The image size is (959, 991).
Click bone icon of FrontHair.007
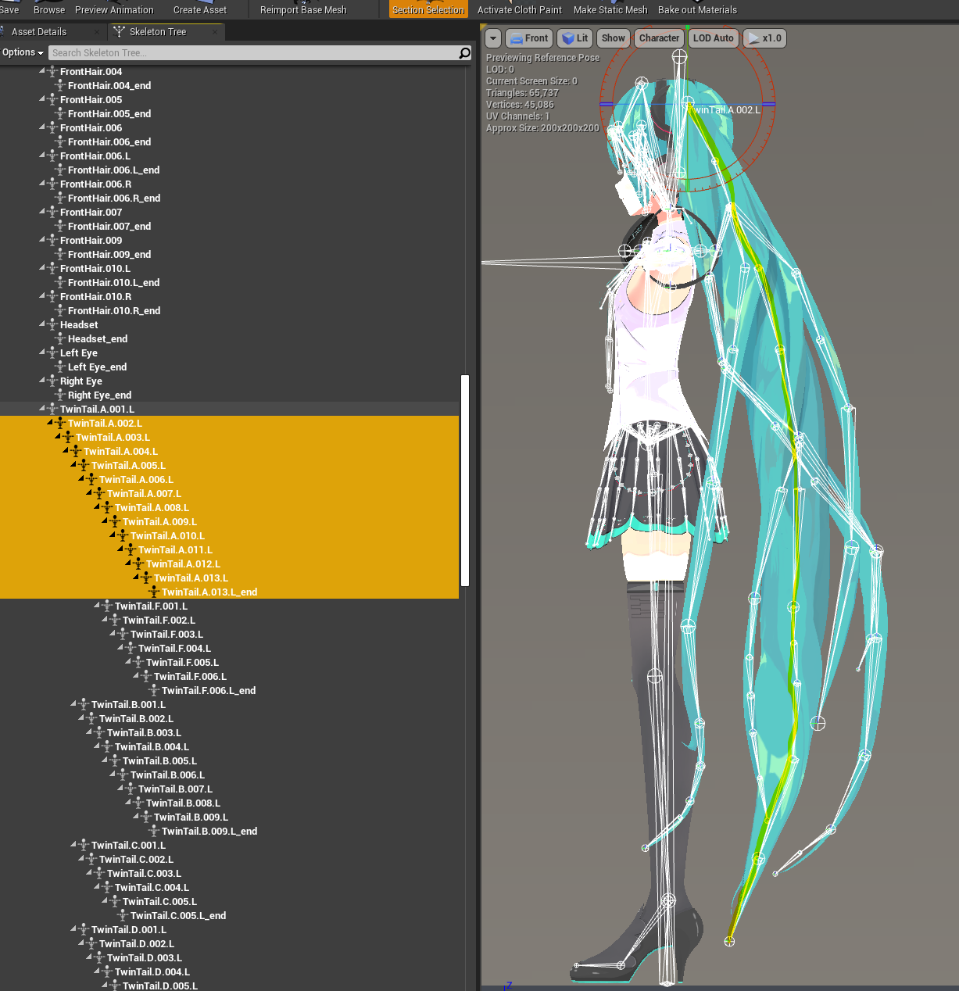52,212
